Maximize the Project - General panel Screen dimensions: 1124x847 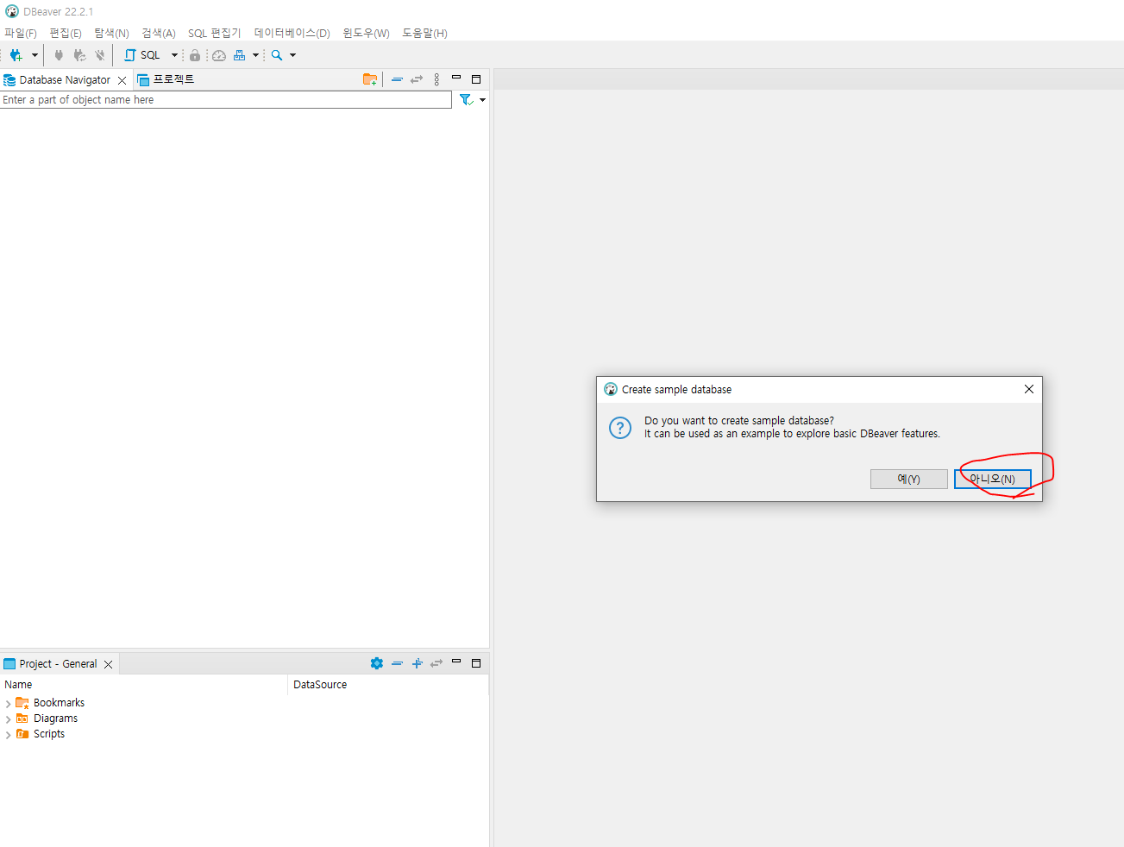[475, 663]
